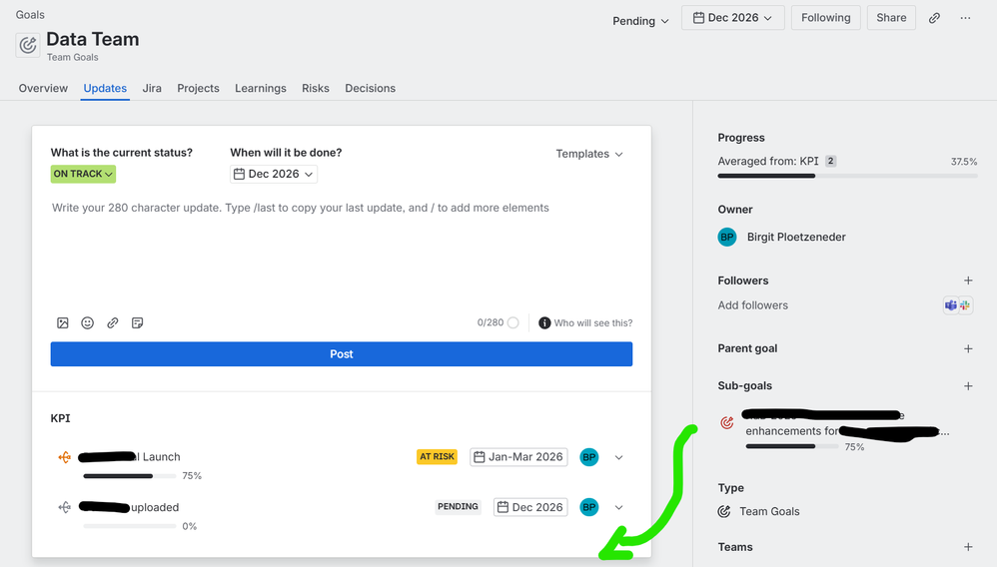Click the uploaded KPI grey goal icon
Image resolution: width=997 pixels, height=567 pixels.
pyautogui.click(x=64, y=507)
